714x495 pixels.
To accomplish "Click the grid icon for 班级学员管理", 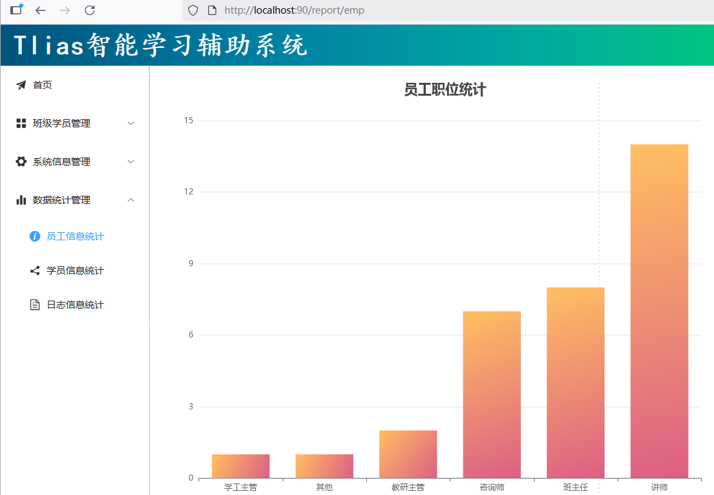I will click(21, 123).
